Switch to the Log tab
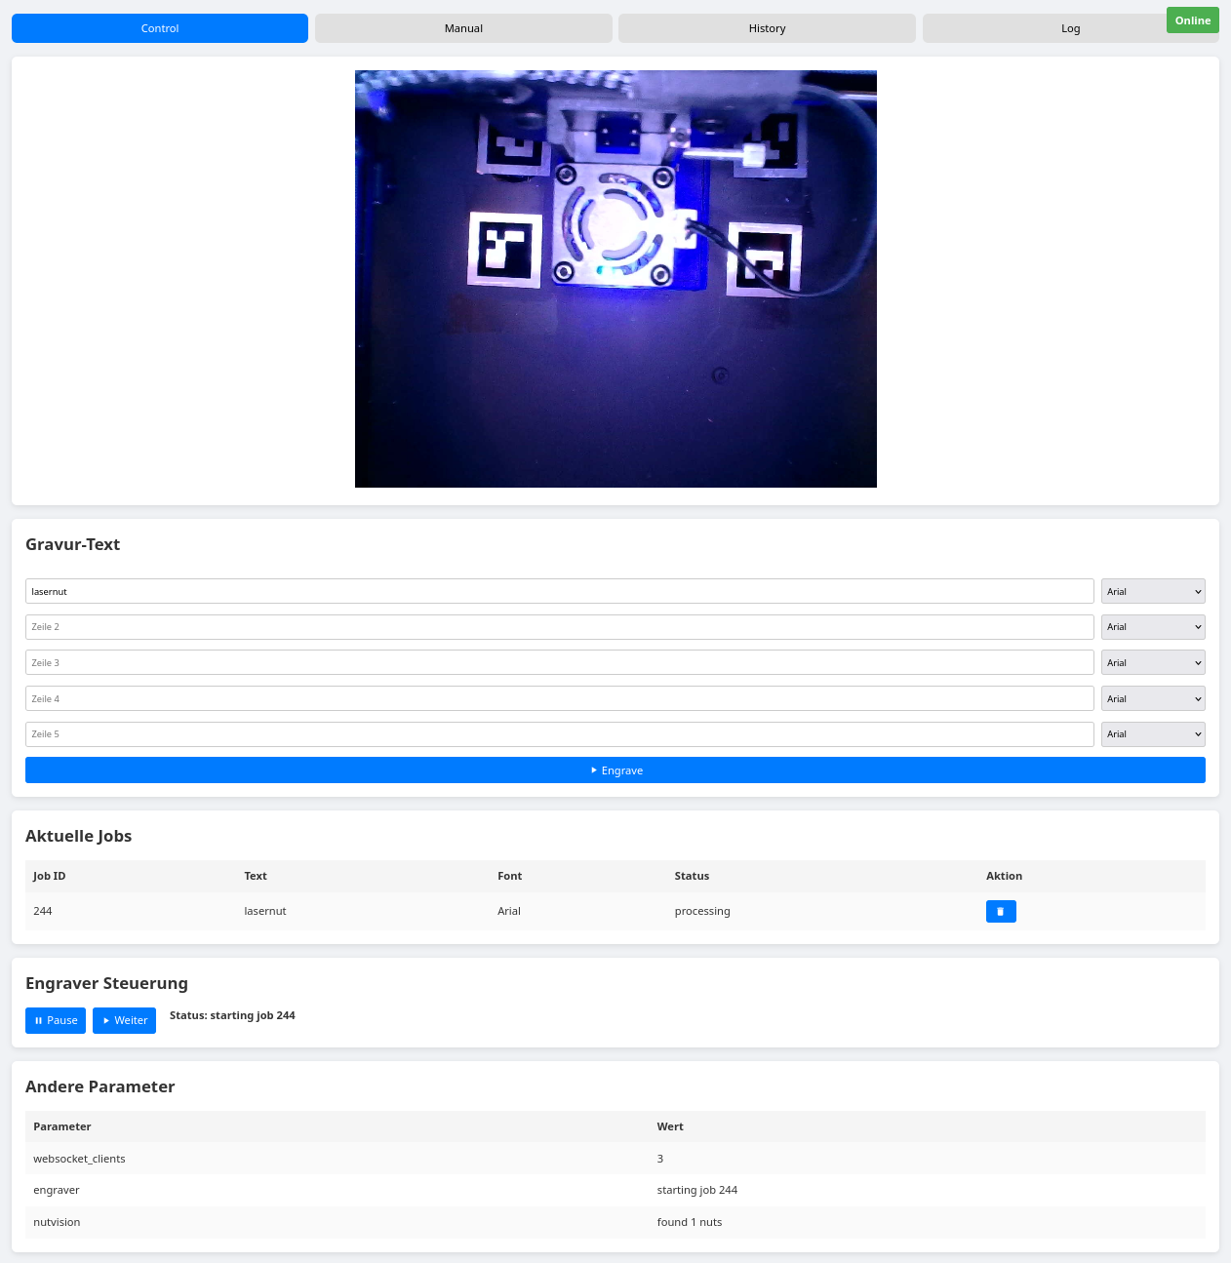Image resolution: width=1231 pixels, height=1263 pixels. [x=1070, y=28]
